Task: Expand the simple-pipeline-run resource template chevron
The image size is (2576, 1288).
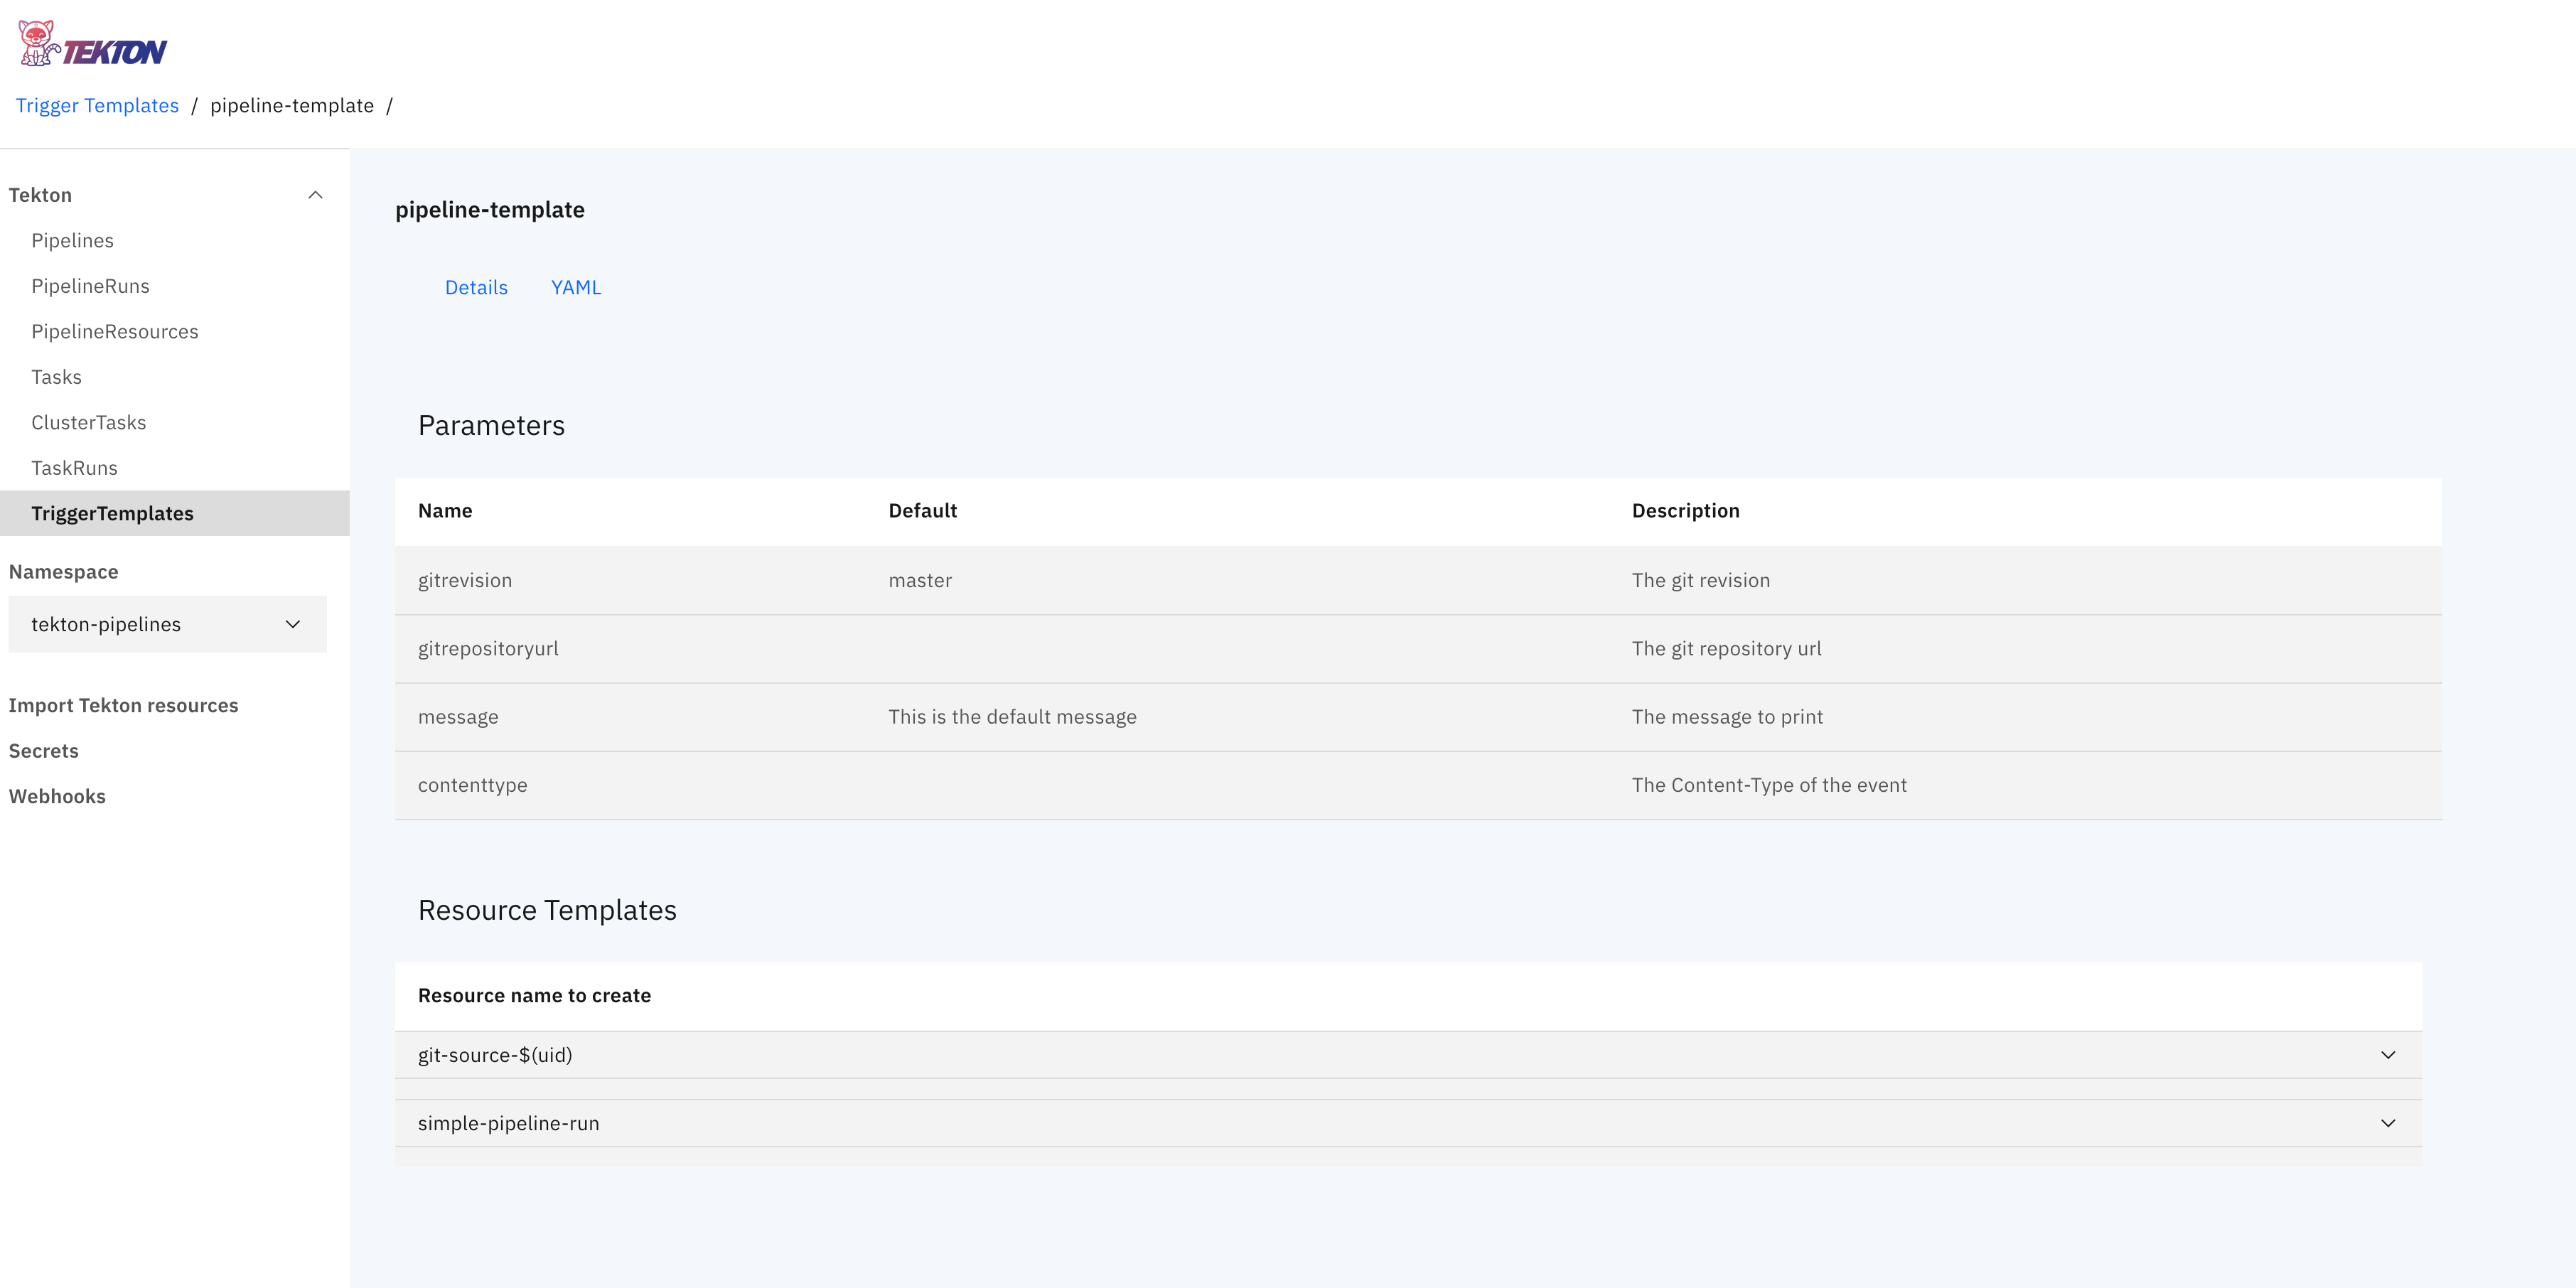Action: [x=2388, y=1123]
